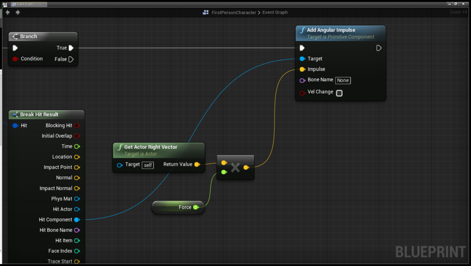Click the Zoom +4 indicator
Image resolution: width=471 pixels, height=266 pixels.
[x=459, y=12]
